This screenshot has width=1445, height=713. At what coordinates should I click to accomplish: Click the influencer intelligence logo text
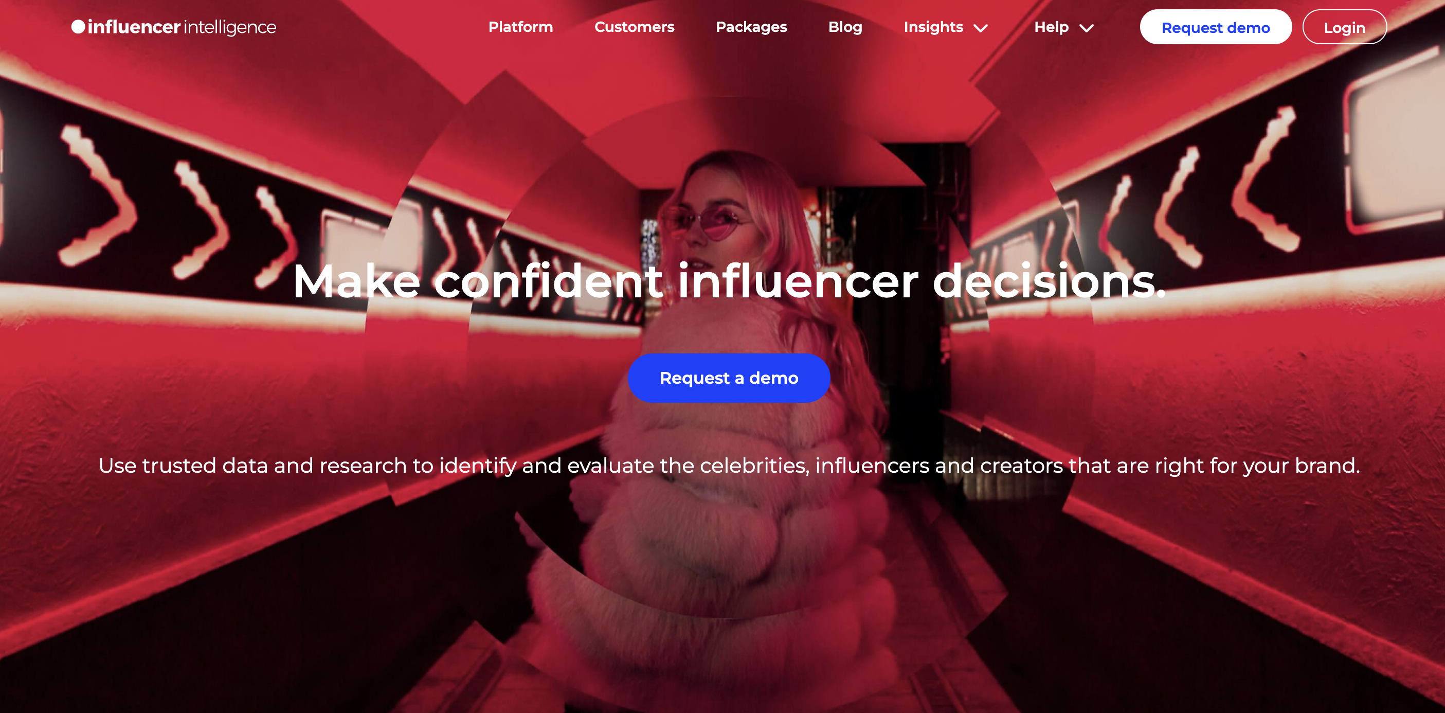(182, 27)
